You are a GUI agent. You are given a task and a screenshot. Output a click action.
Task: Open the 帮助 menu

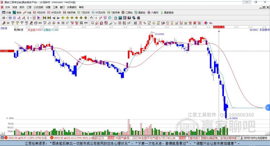point(81,7)
